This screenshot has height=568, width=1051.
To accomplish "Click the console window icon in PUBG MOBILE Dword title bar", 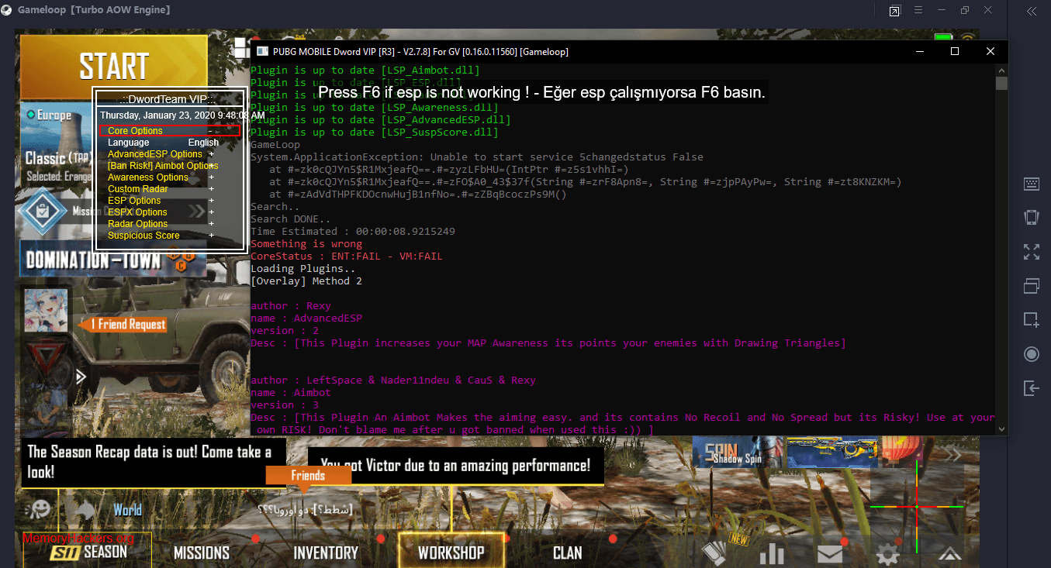I will [x=263, y=51].
